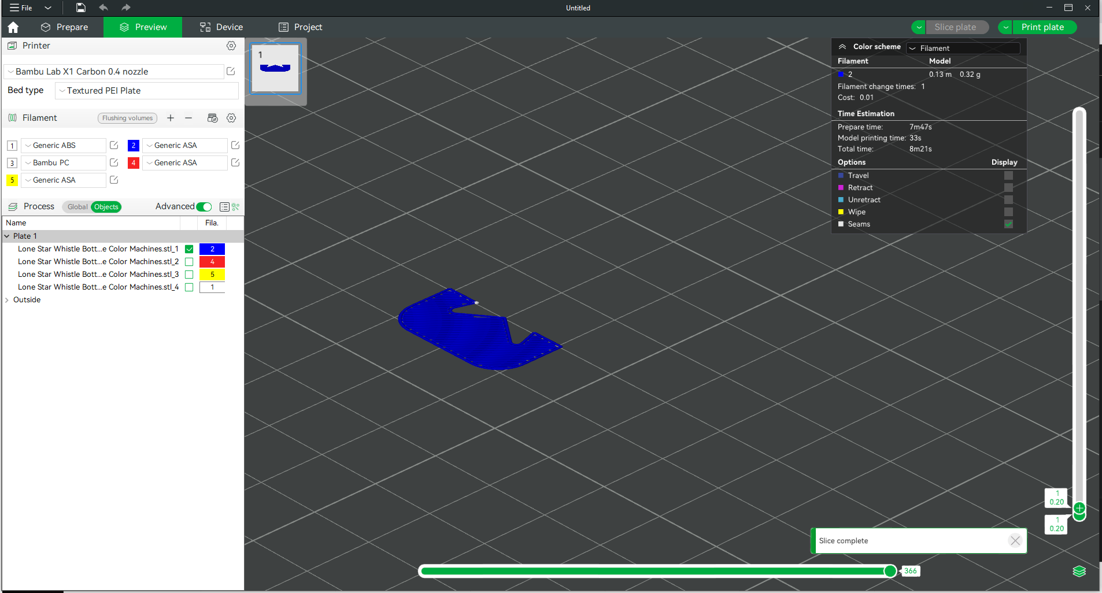Open the filament 5 Generic ASA dropdown
This screenshot has height=593, width=1102.
pos(64,180)
